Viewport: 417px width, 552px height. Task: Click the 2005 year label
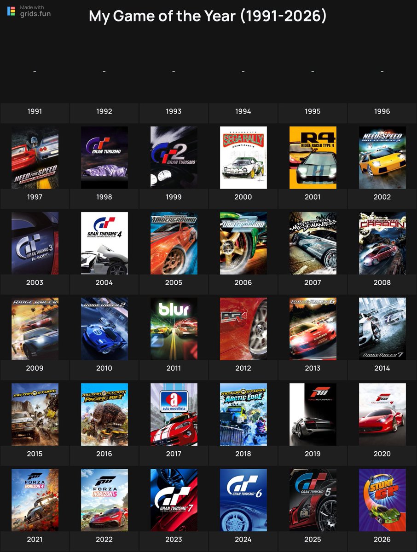tap(174, 282)
